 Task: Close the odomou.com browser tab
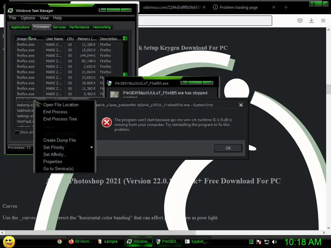(204, 7)
